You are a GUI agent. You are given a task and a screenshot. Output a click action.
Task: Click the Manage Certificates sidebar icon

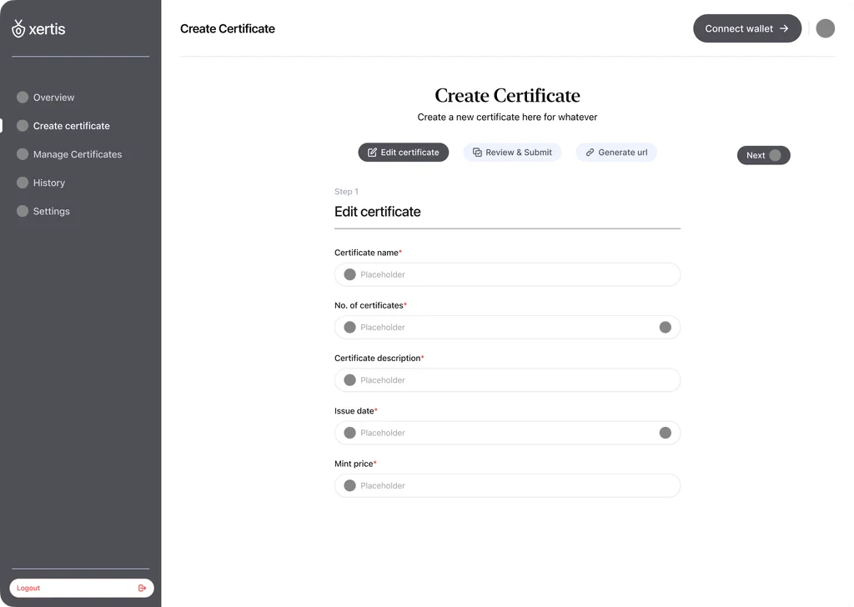[23, 154]
